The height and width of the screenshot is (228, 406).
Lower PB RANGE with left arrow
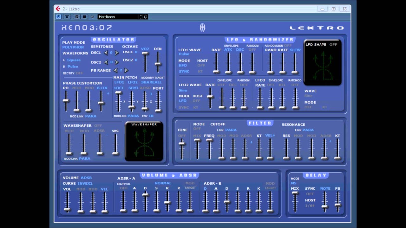click(115, 70)
